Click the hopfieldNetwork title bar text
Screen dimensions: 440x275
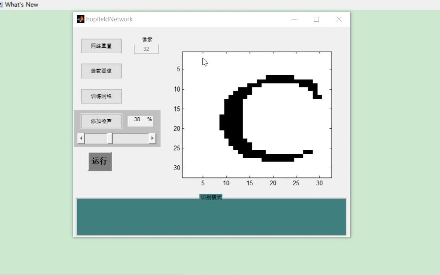[x=110, y=19]
